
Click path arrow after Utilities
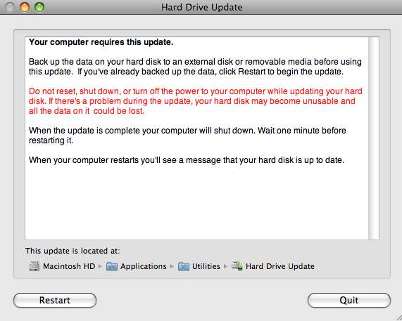point(225,266)
